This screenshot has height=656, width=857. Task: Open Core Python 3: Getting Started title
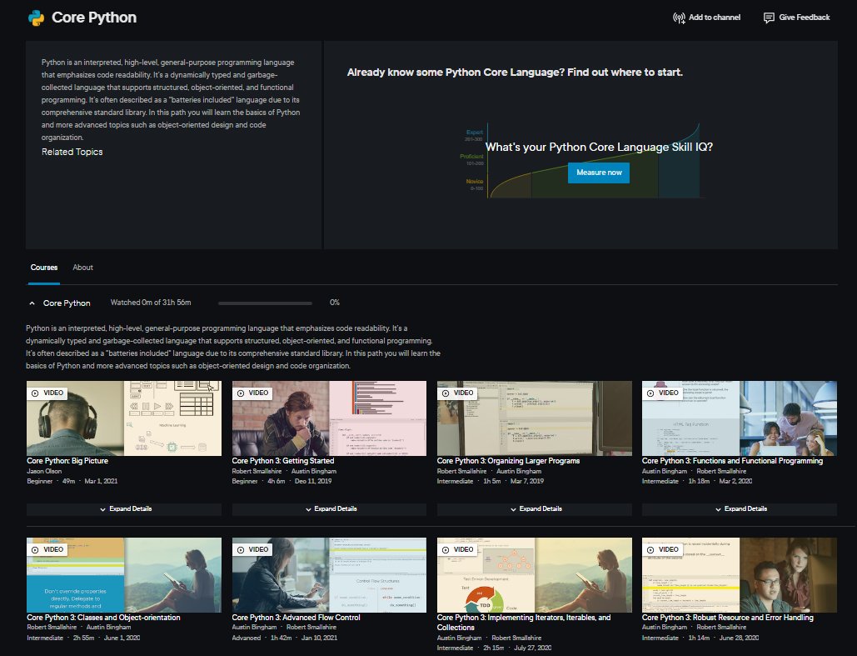tap(282, 461)
